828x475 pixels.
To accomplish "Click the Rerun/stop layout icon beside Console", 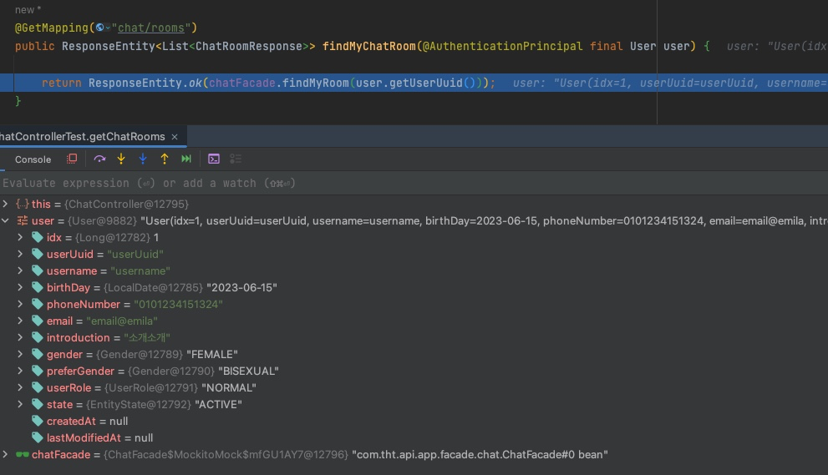I will pyautogui.click(x=72, y=159).
